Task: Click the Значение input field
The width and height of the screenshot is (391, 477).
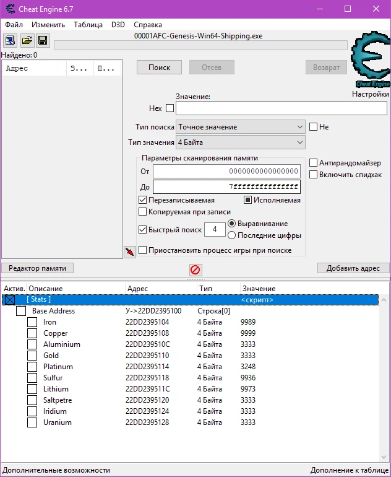Action: point(281,108)
